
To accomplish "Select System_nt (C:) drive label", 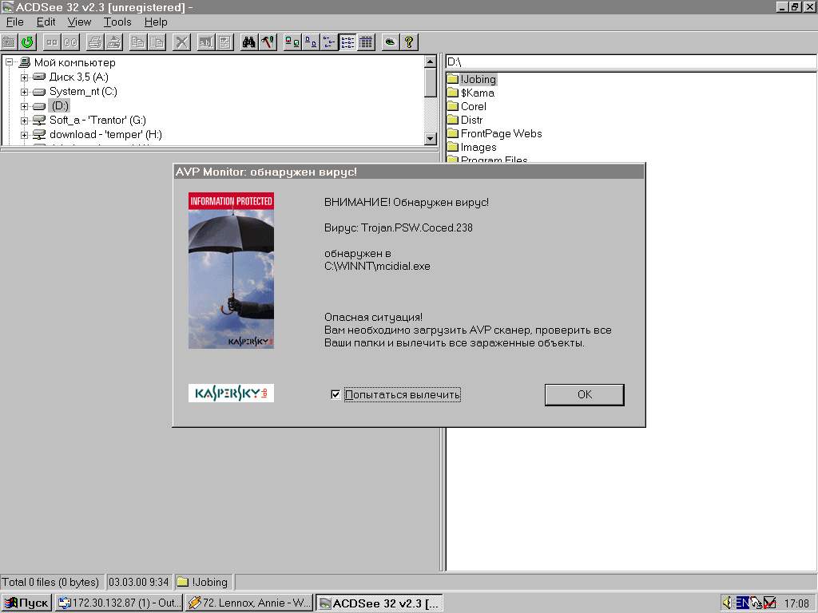I will [83, 91].
